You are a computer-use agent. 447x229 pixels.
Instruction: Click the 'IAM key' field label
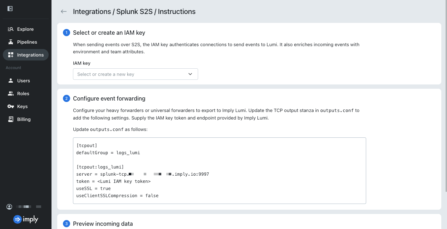click(82, 63)
